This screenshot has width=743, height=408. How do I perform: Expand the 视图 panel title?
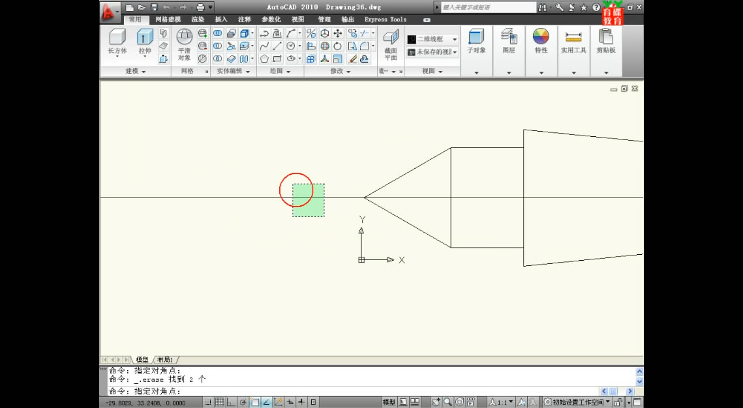coord(432,71)
